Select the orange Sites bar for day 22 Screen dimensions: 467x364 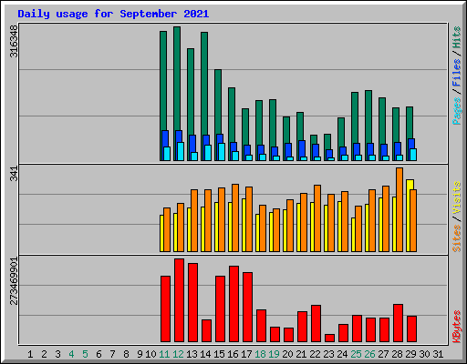tap(317, 218)
